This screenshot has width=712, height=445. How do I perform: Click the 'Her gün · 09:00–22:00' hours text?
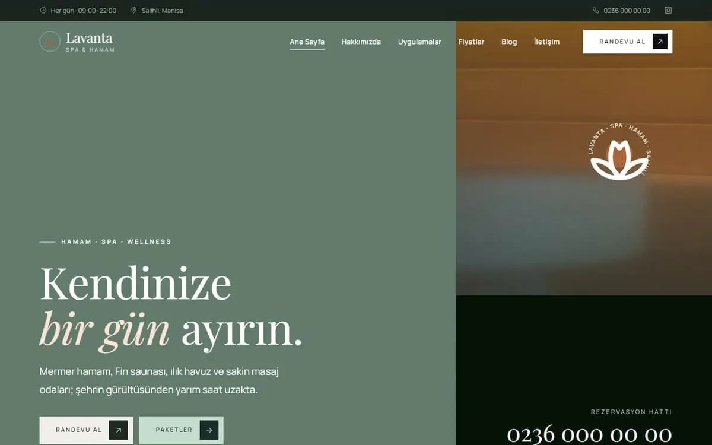(84, 11)
